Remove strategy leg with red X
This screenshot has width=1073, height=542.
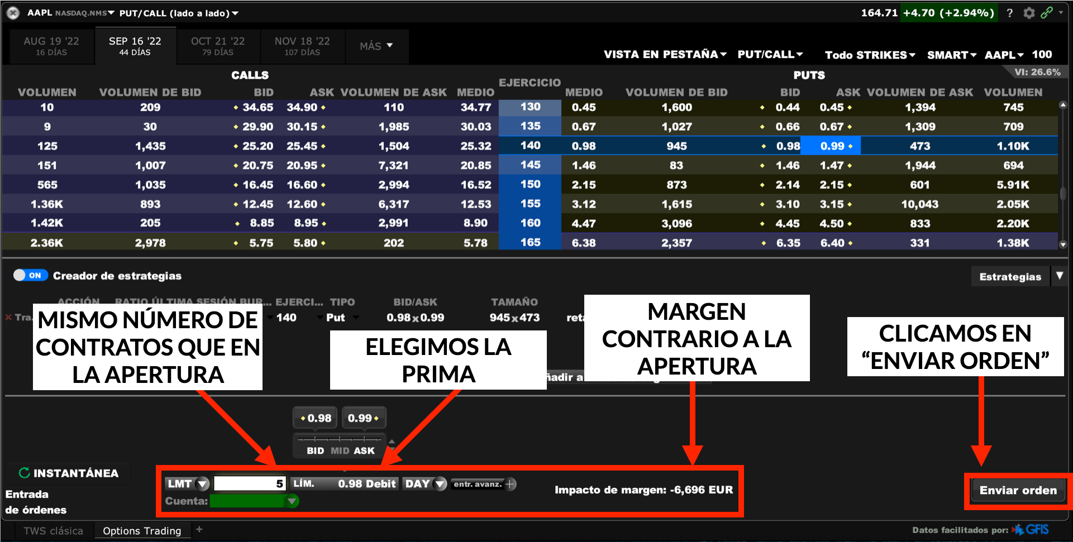point(8,317)
